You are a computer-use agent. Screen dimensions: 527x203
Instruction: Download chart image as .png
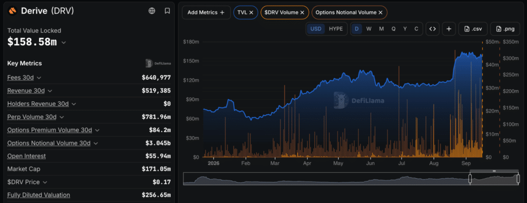coord(506,29)
